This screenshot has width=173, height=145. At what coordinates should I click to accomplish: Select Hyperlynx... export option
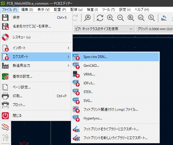point(115,118)
